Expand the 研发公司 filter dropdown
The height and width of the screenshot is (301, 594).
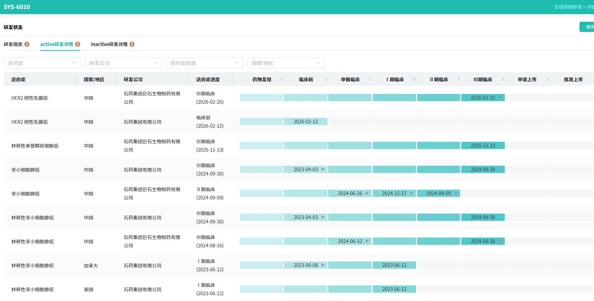[x=123, y=63]
